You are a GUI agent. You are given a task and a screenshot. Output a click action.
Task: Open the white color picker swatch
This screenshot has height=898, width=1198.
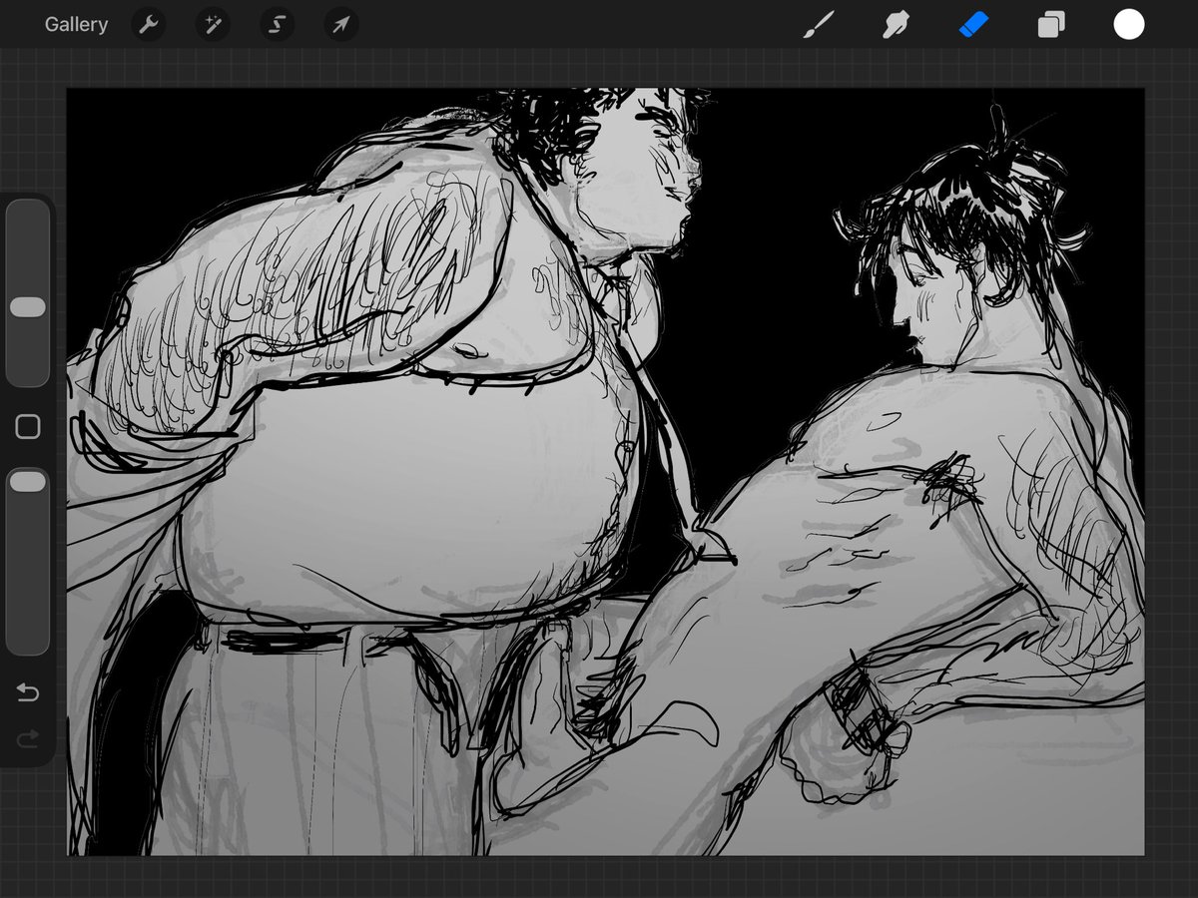[1129, 25]
